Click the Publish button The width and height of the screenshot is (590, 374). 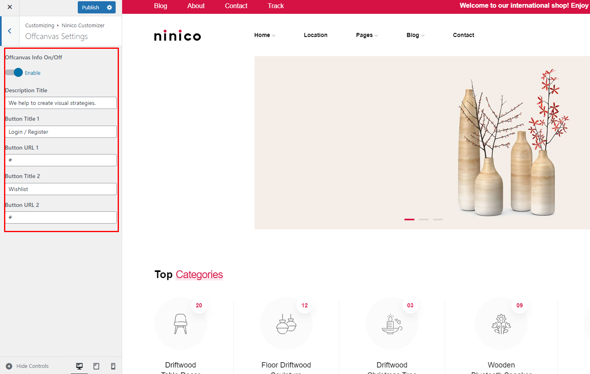tap(90, 7)
